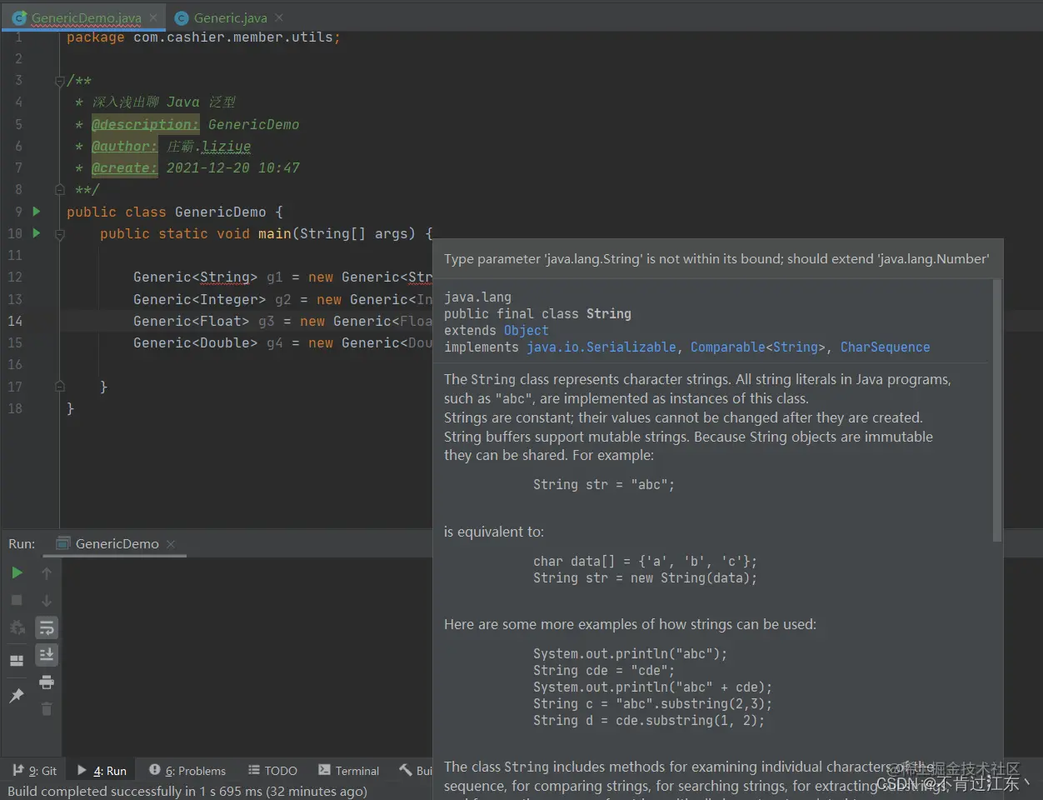This screenshot has width=1043, height=800.
Task: Select the GenericDemo tab in Run panel
Action: 117,543
